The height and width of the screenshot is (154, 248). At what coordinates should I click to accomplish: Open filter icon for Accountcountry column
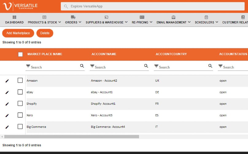pyautogui.click(x=157, y=66)
